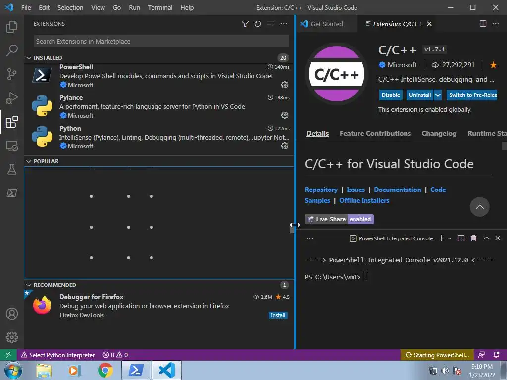
Task: Open the Documentation link
Action: (x=398, y=190)
